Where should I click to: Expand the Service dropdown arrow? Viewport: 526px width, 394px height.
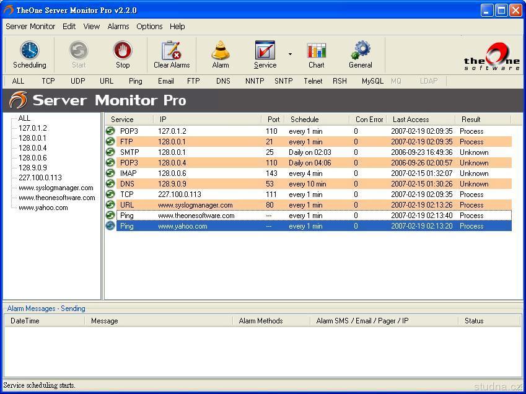[x=290, y=55]
